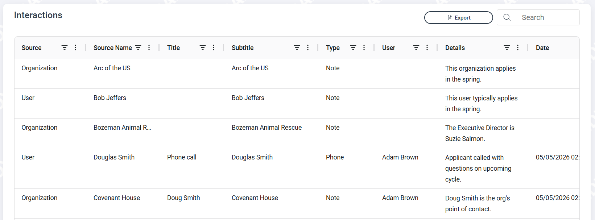The width and height of the screenshot is (595, 220).
Task: Select 'Covenant House' in the Subtitle column
Action: coord(255,198)
